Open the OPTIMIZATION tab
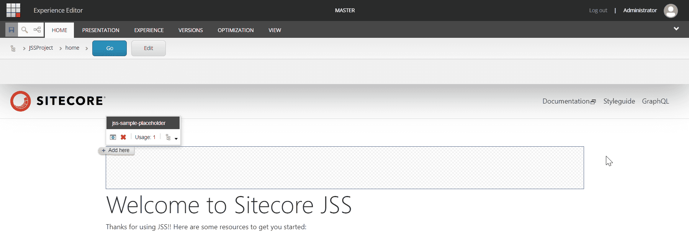Viewport: 689px width, 238px height. pyautogui.click(x=236, y=30)
